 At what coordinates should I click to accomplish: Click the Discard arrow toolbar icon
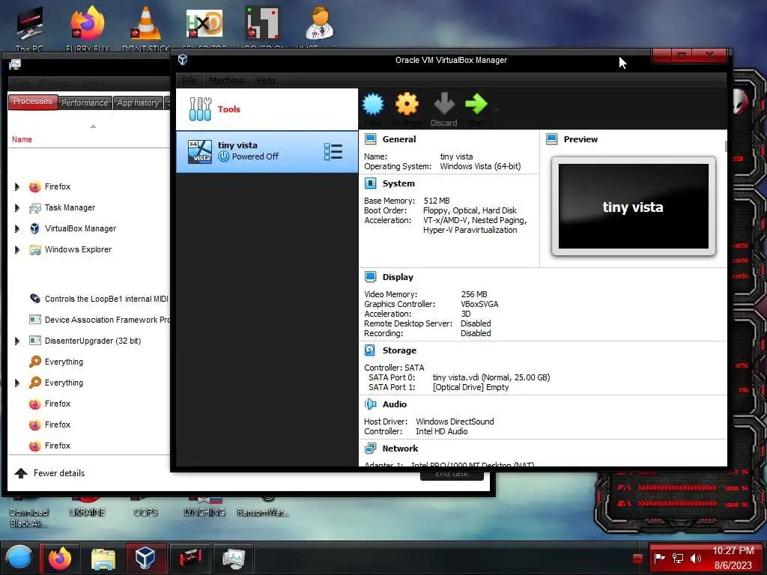coord(443,103)
